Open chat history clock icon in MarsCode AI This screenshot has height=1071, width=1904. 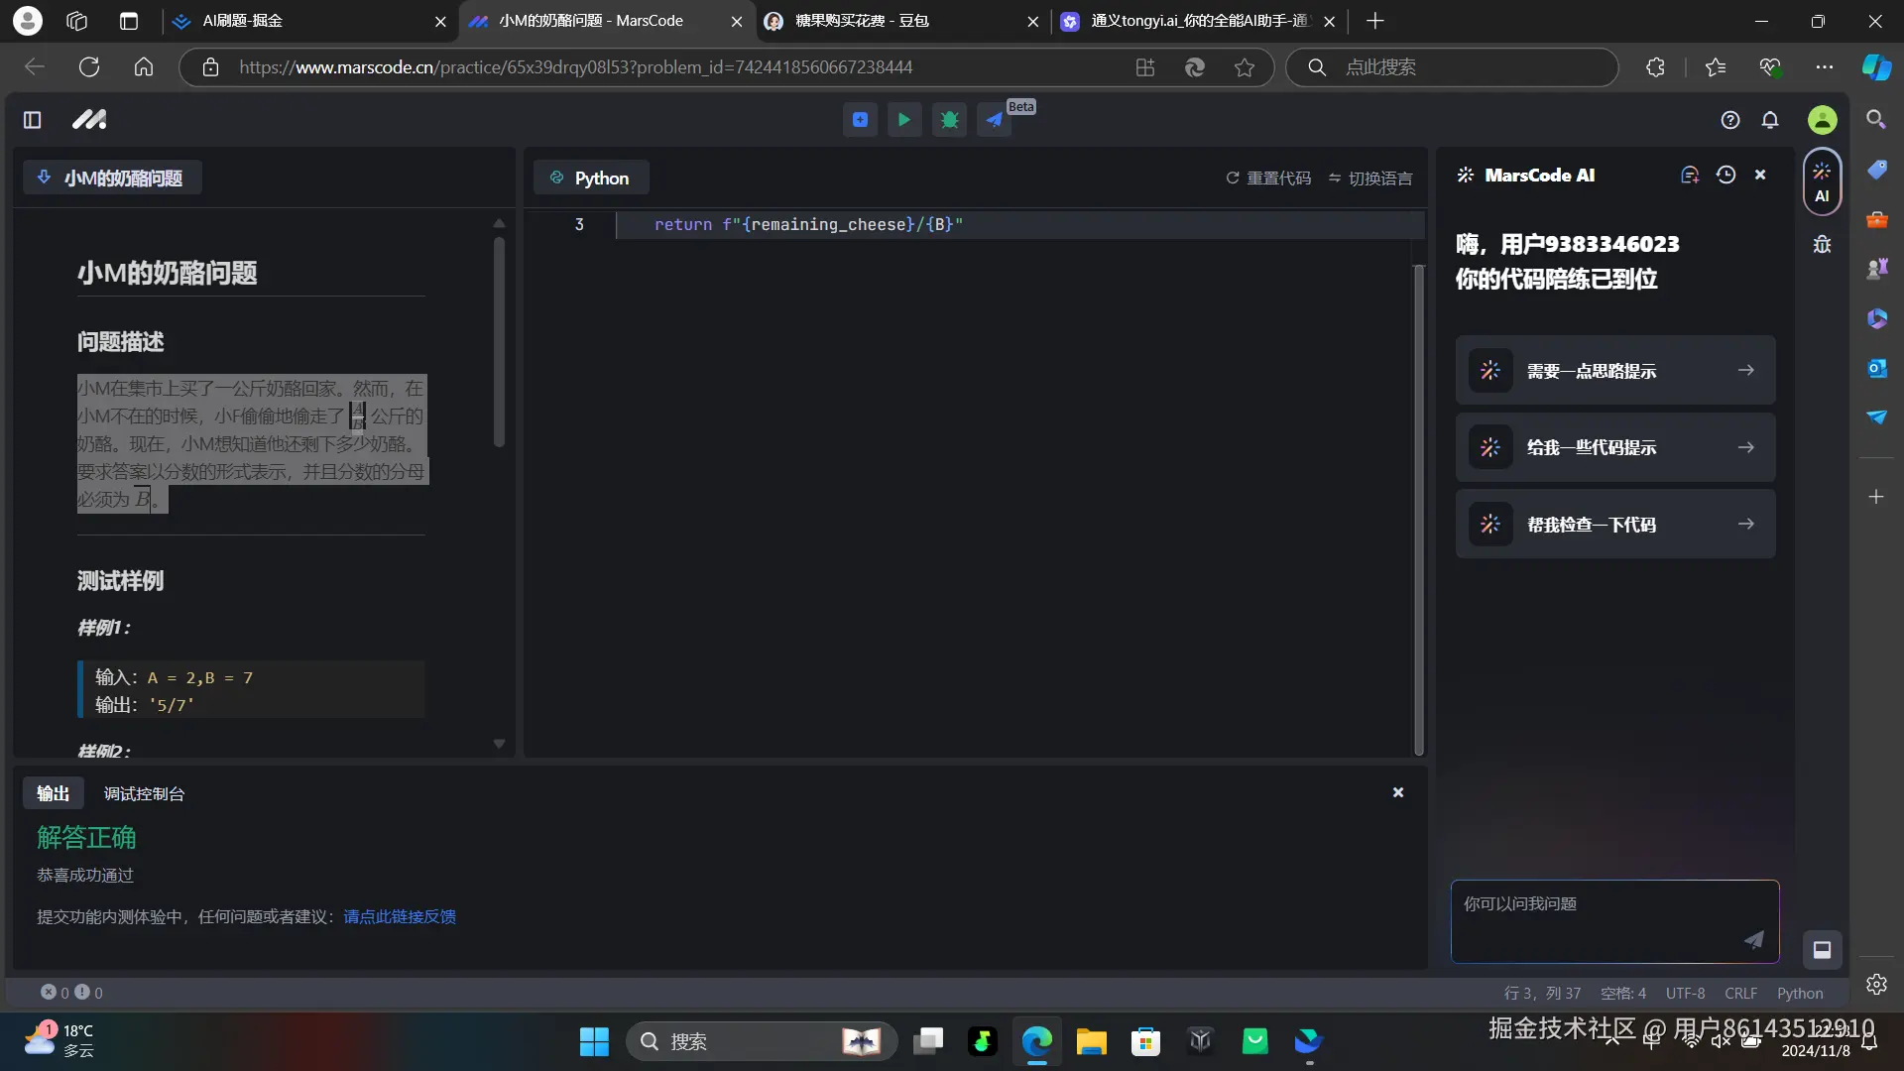tap(1725, 175)
